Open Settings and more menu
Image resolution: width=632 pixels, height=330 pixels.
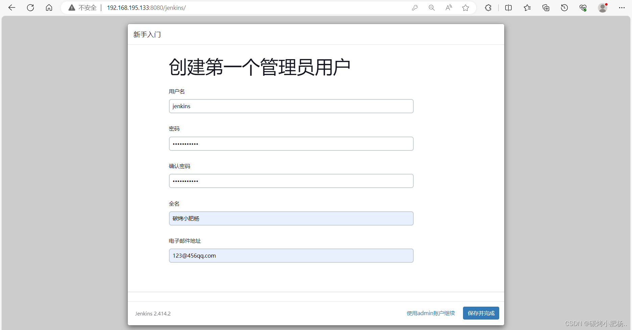(622, 7)
